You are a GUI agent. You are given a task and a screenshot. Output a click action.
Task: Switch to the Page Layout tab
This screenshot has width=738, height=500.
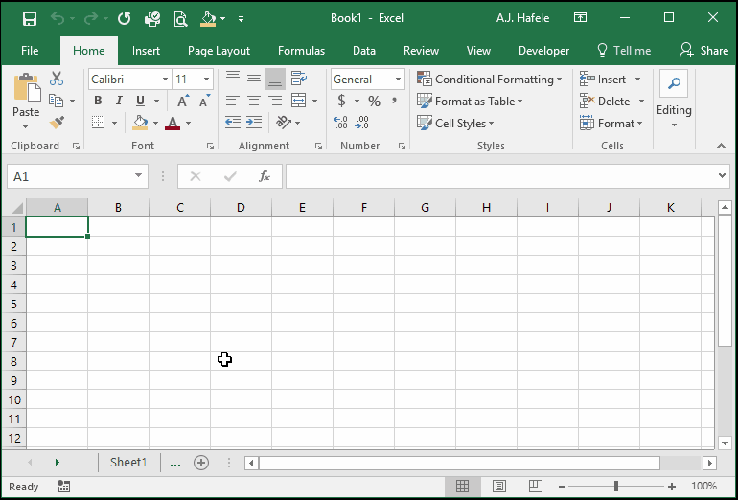point(219,51)
